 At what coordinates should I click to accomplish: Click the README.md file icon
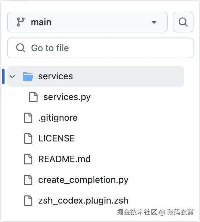[x=28, y=159]
